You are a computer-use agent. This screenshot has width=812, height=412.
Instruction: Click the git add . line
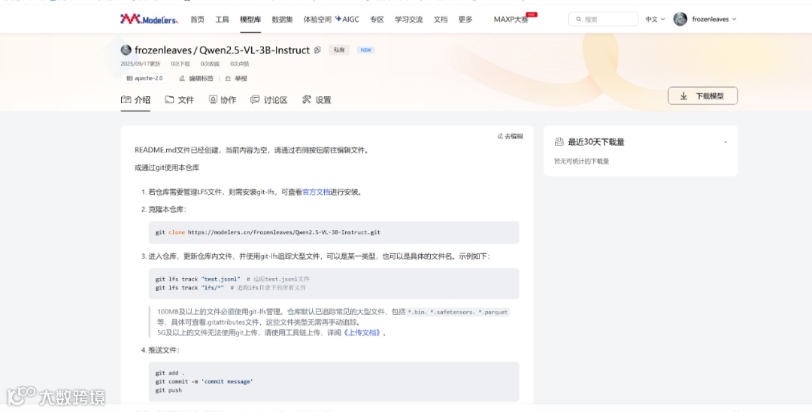170,373
